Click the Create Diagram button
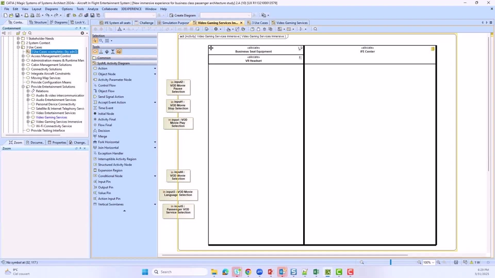Image resolution: width=495 pixels, height=278 pixels. click(183, 15)
